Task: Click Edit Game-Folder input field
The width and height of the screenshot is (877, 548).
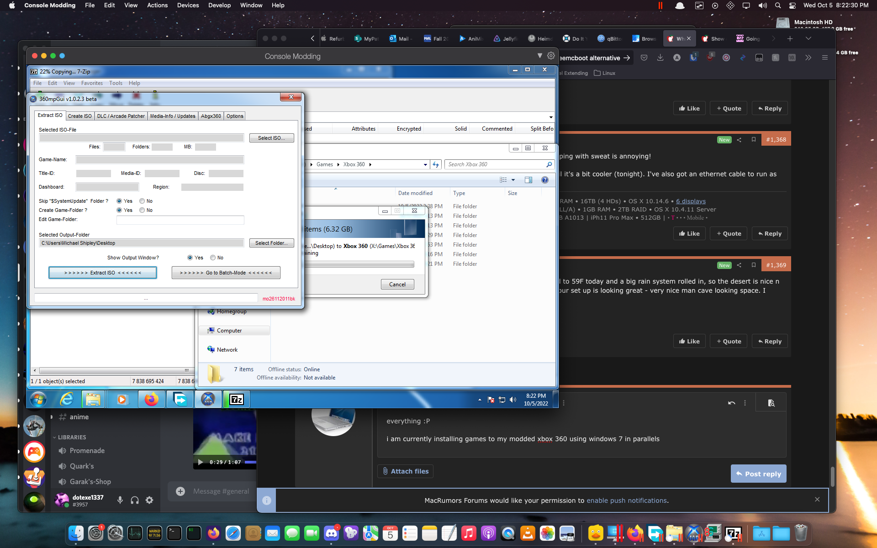Action: coord(180,220)
